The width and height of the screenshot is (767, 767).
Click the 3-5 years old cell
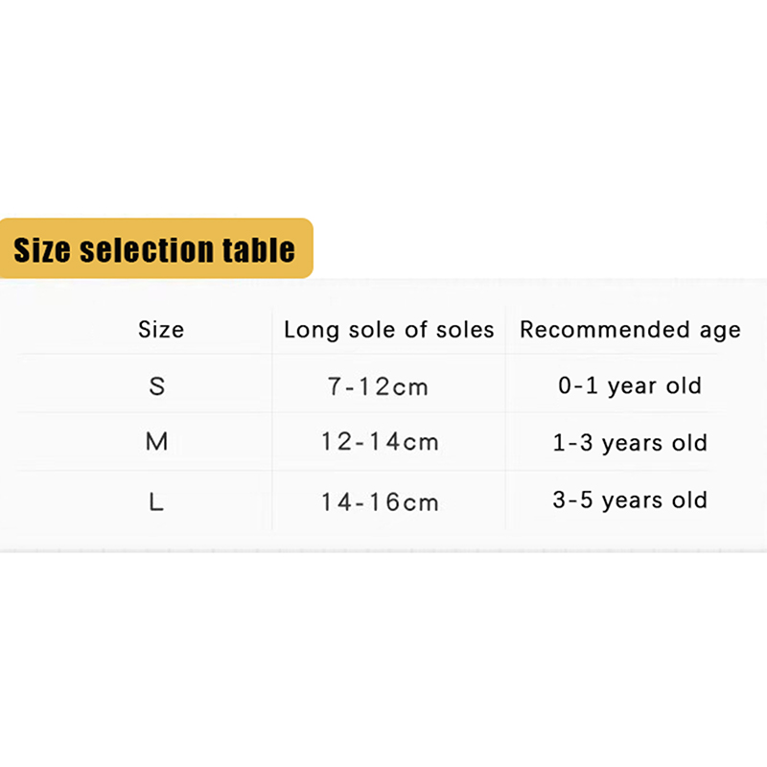point(630,500)
